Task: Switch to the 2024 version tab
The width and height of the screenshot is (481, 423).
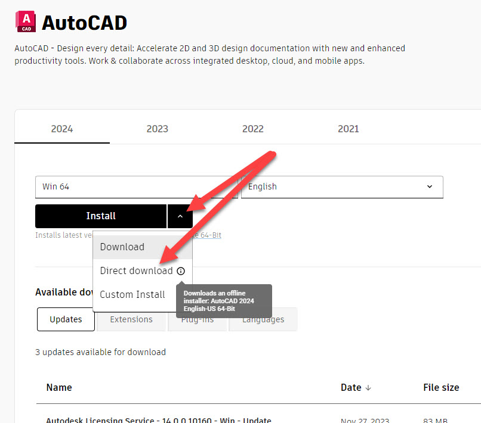Action: tap(62, 129)
